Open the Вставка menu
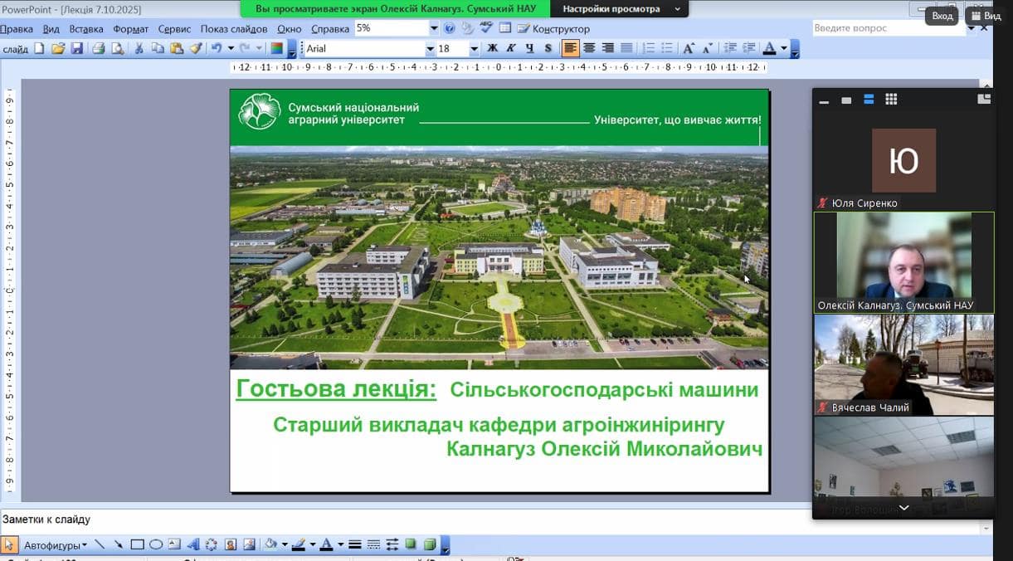Viewport: 1013px width, 561px height. coord(86,29)
